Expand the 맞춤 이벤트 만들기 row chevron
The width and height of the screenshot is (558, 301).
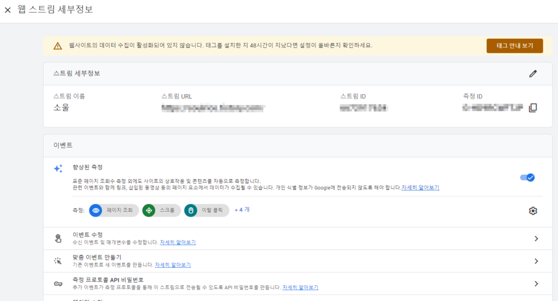click(536, 261)
